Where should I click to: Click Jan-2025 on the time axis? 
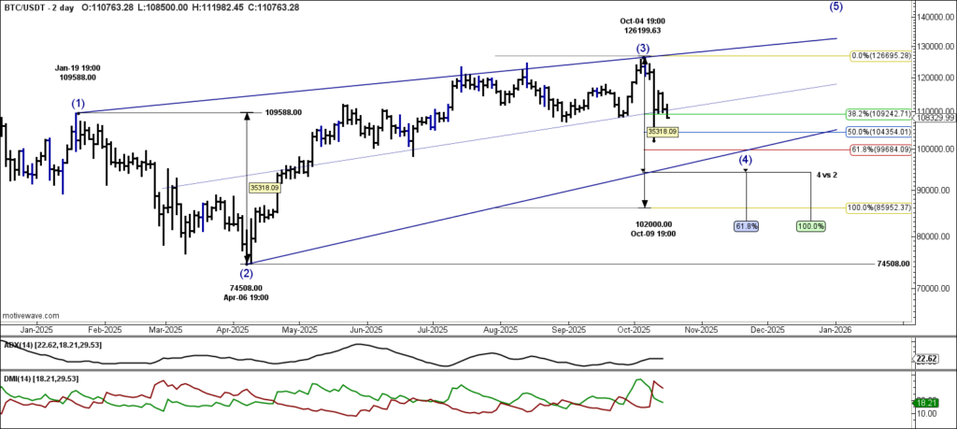[38, 330]
